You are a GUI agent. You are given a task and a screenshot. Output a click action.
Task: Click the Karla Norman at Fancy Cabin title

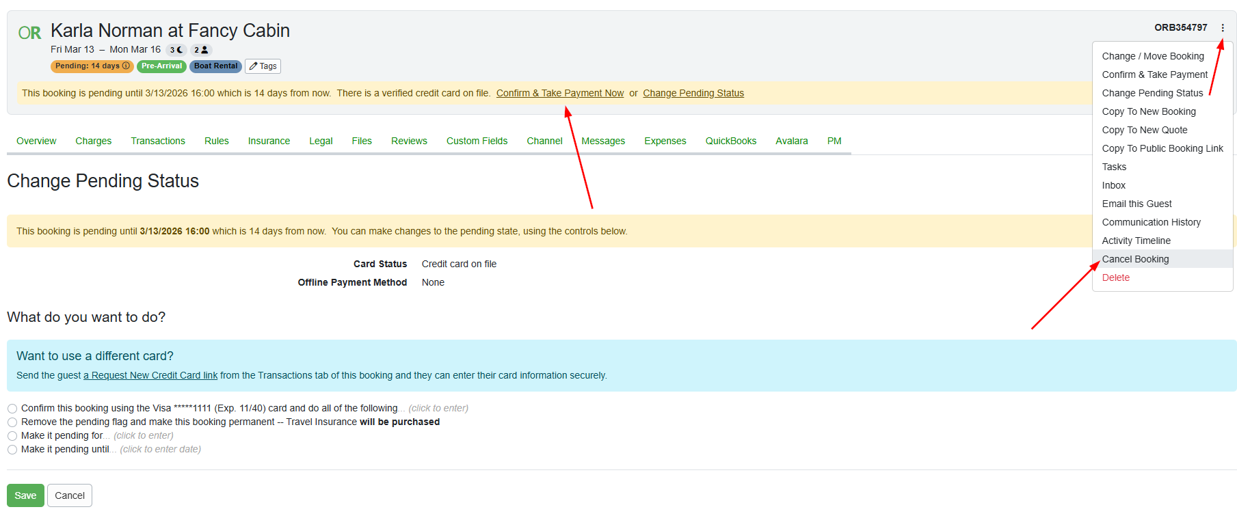[x=170, y=31]
